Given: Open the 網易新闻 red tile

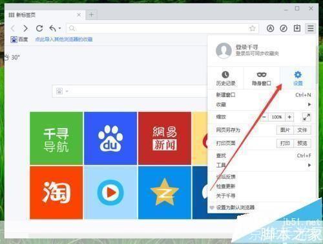Looking at the screenshot, I should tap(165, 139).
